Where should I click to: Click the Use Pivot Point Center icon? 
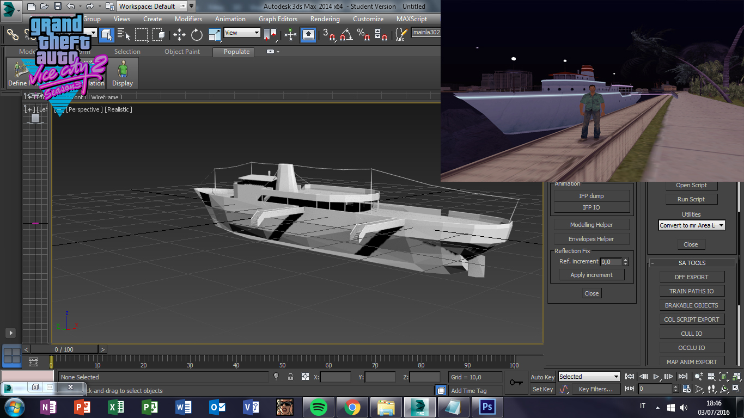270,34
